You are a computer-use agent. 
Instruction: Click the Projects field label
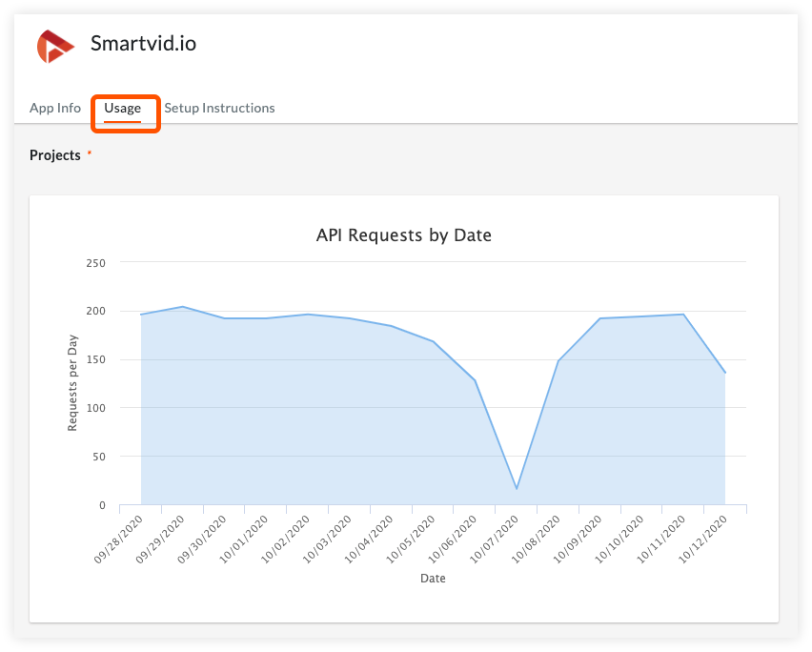coord(55,154)
